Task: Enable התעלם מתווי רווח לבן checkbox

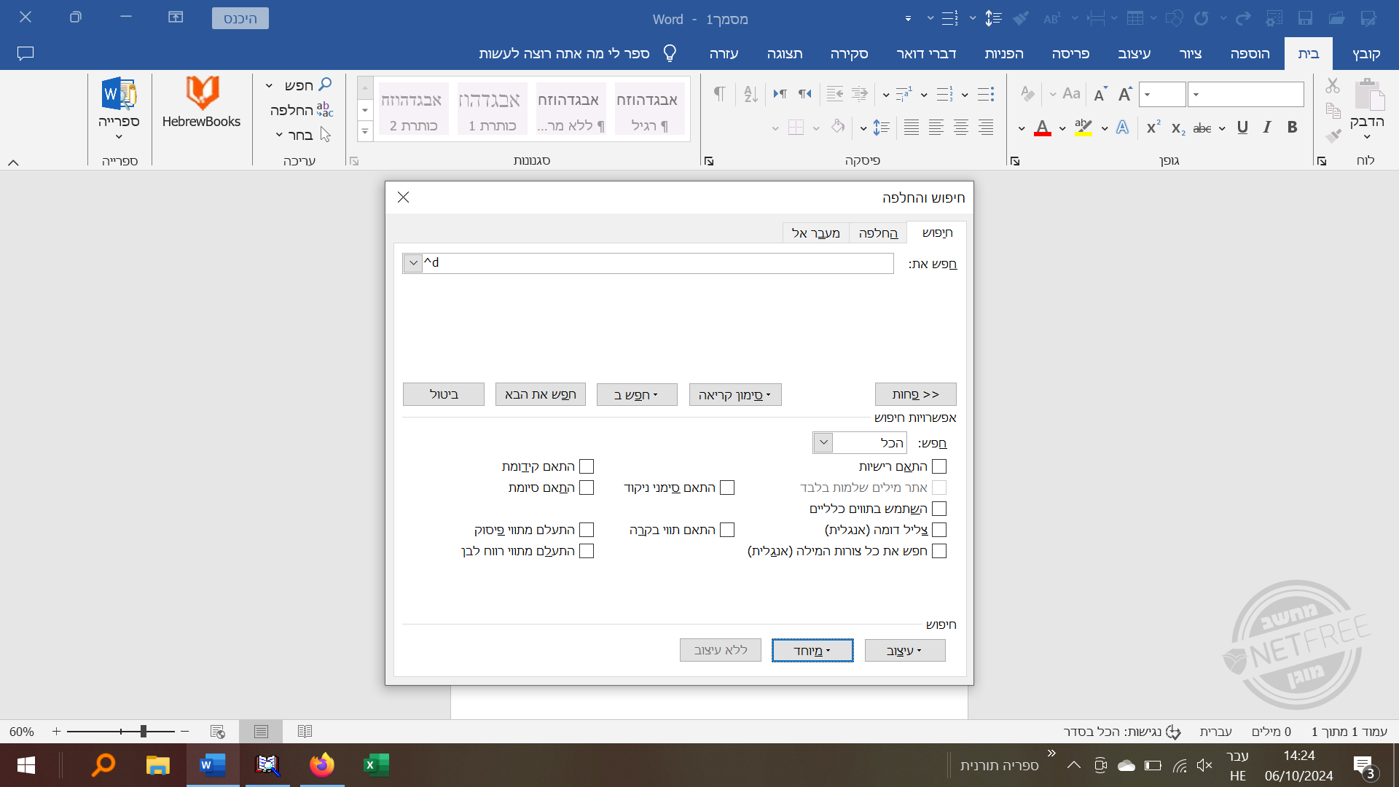Action: [x=587, y=551]
